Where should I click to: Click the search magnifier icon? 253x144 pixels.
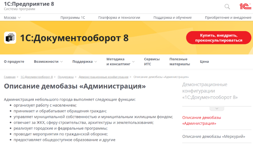227,6
